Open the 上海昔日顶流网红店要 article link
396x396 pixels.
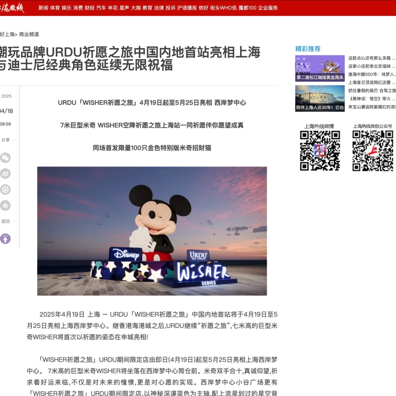(372, 82)
